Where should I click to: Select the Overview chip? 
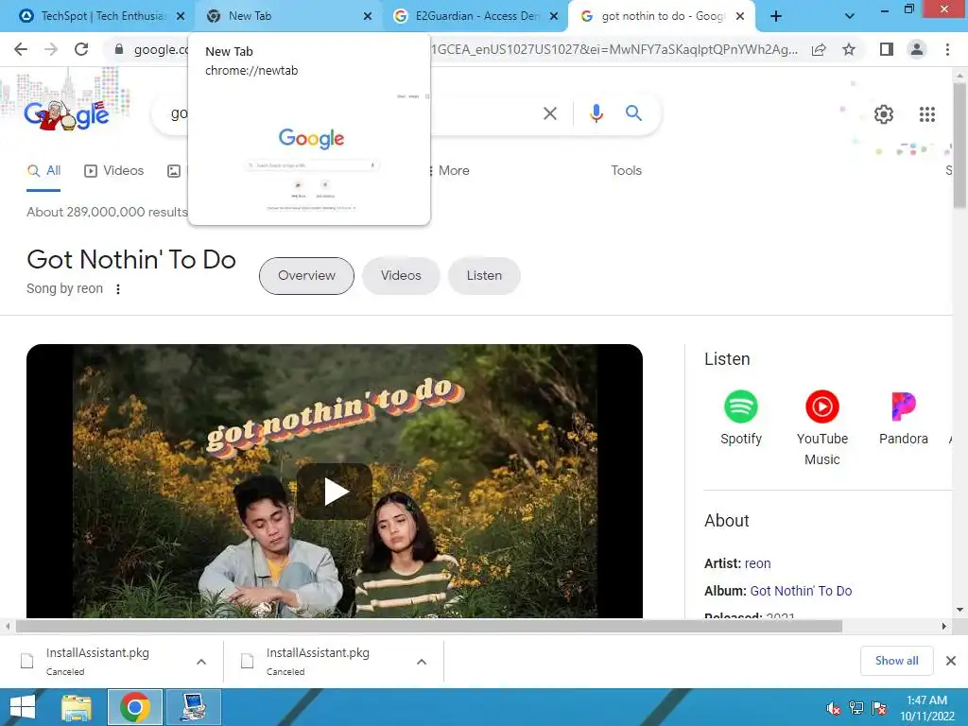point(306,276)
